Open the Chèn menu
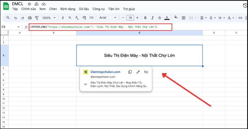 point(53,9)
